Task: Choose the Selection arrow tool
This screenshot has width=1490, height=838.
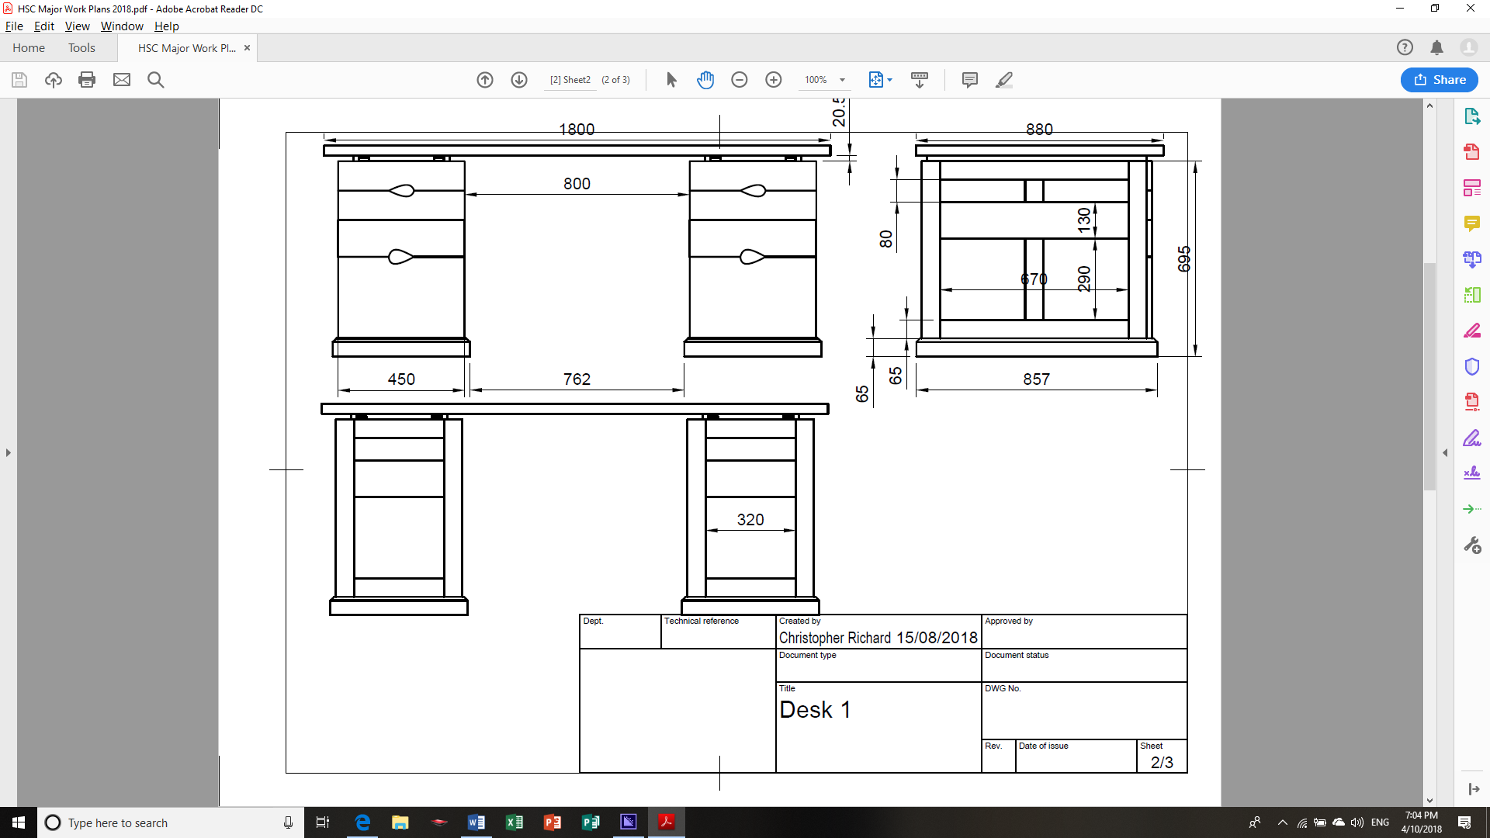Action: (x=671, y=80)
